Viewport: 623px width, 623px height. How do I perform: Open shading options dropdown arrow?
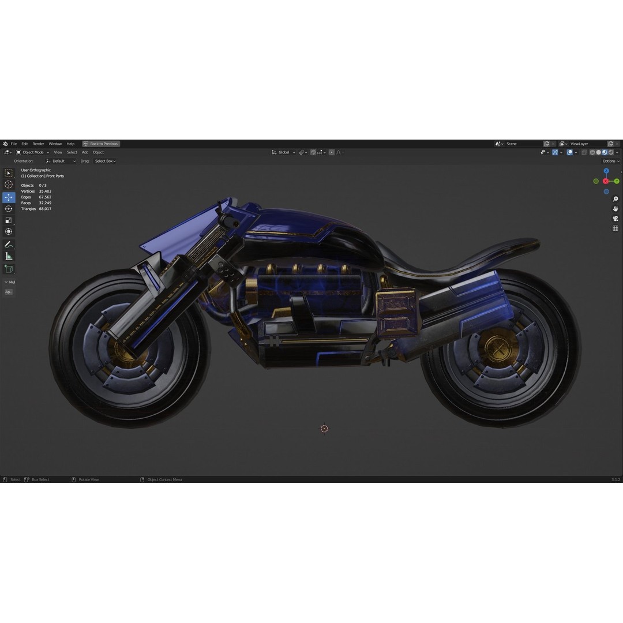(x=617, y=152)
